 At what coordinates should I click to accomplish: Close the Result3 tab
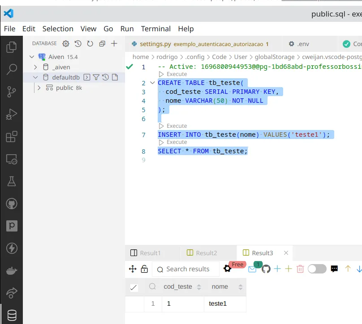tap(286, 253)
